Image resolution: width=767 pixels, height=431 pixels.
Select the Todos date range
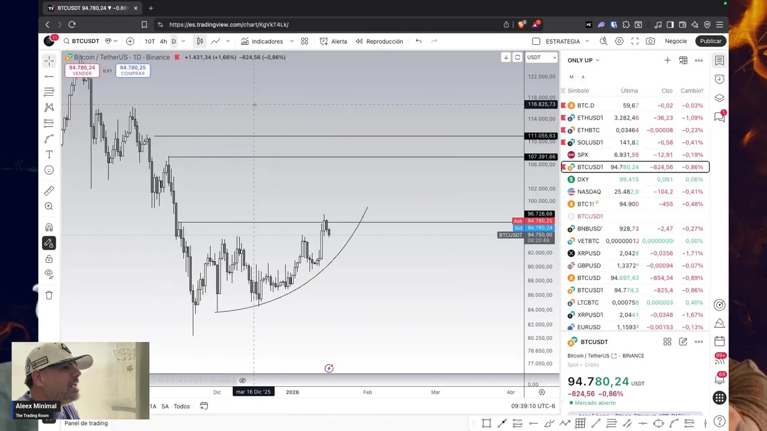click(182, 406)
